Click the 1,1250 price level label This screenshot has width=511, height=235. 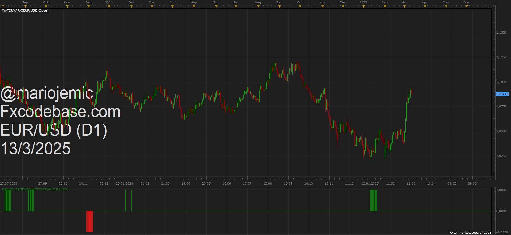501,57
